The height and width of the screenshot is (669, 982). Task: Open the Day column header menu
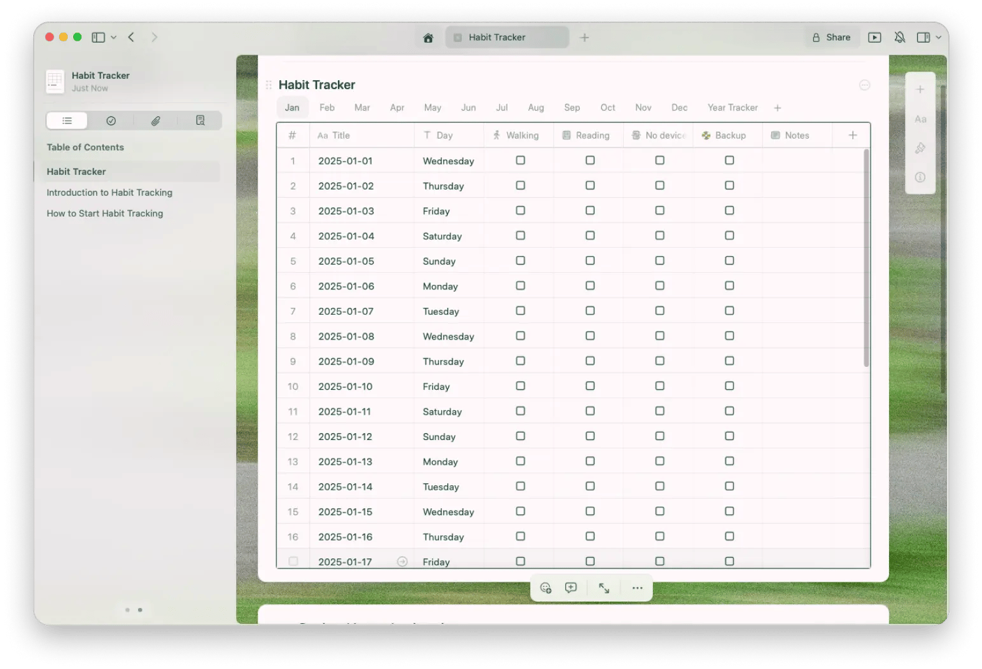click(x=449, y=135)
